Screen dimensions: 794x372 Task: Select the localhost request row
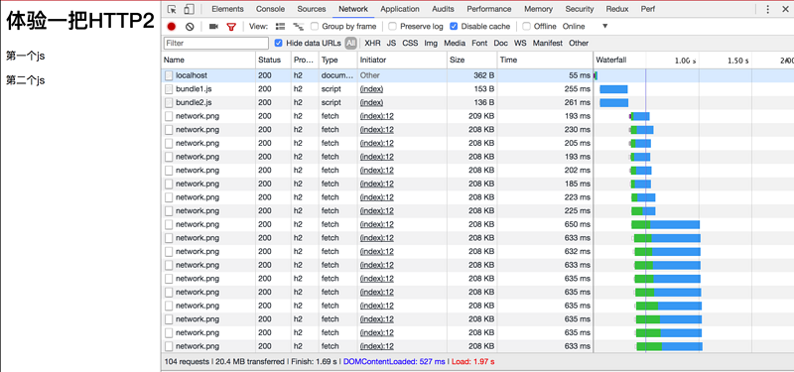[478, 75]
